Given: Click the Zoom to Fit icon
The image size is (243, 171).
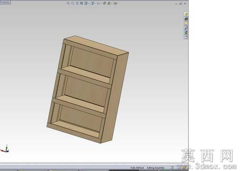Looking at the screenshot, I should [x=68, y=3].
